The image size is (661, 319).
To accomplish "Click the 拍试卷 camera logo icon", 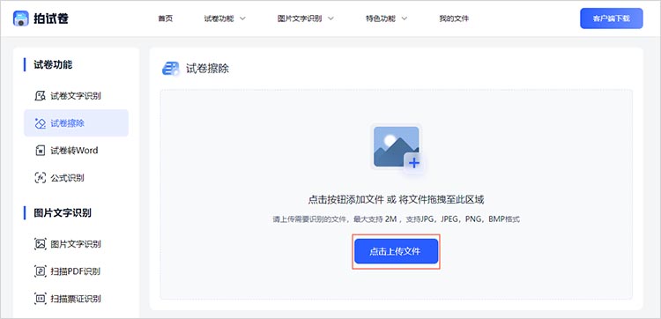I will (20, 19).
